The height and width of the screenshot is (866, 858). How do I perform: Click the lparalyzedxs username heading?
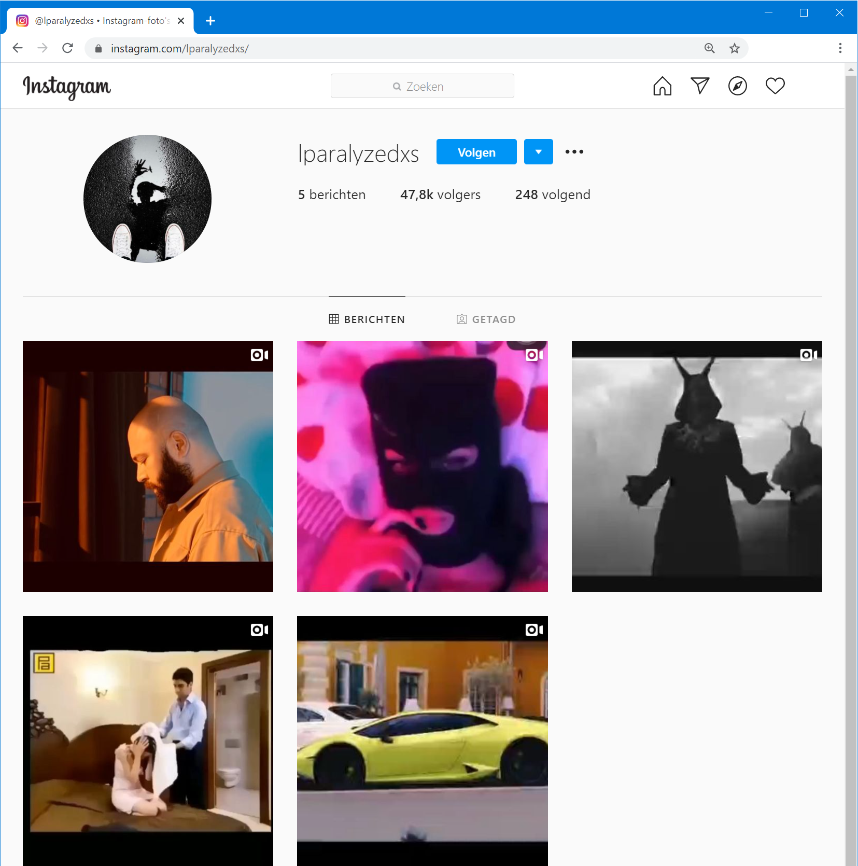pos(358,153)
